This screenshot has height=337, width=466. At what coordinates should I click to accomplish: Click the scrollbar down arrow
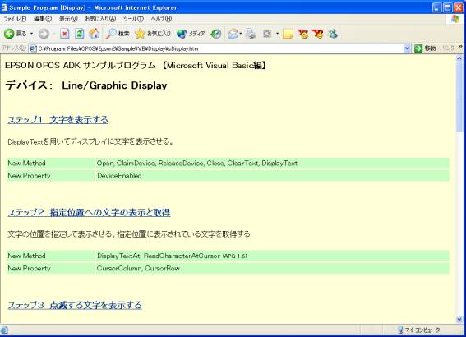pyautogui.click(x=459, y=320)
